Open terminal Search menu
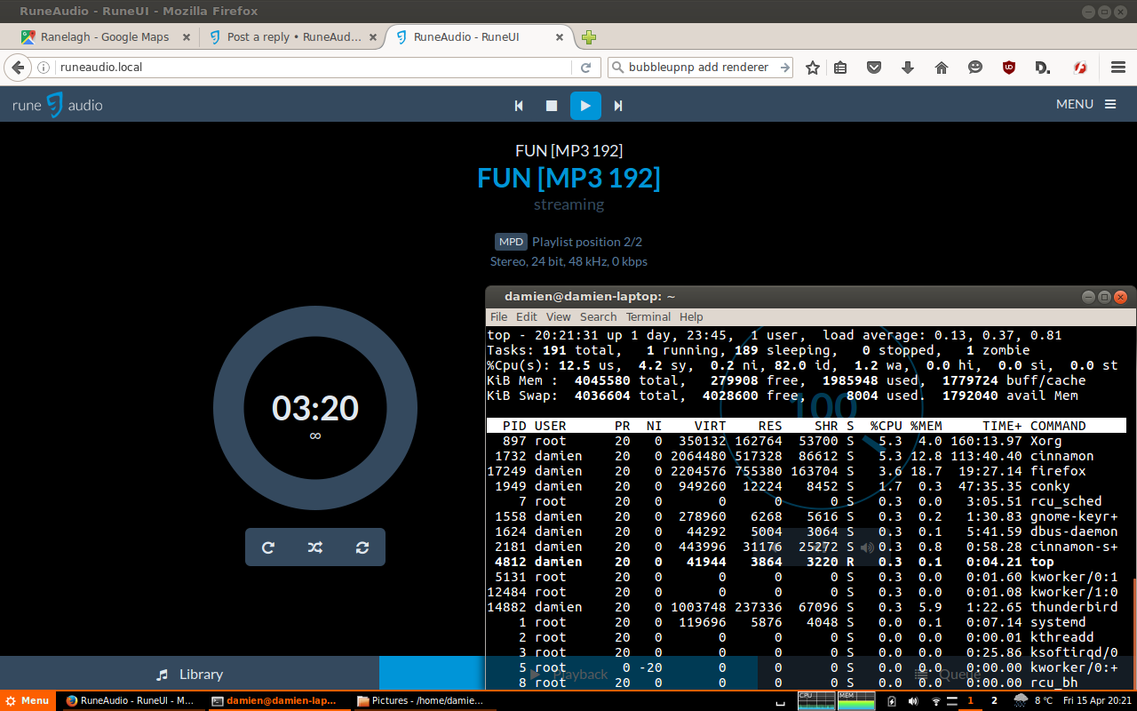 click(599, 316)
